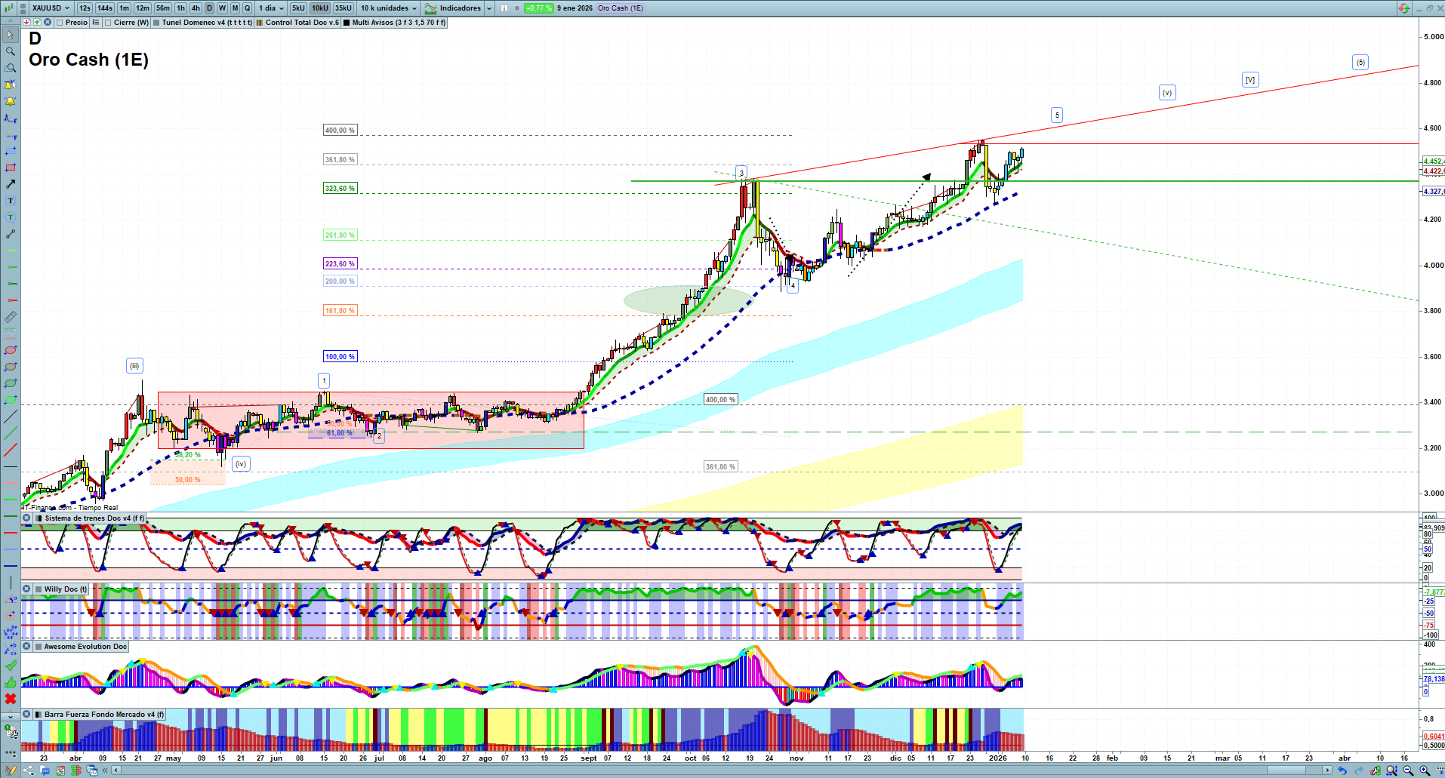Screen dimensions: 1445x778
Task: Click the list icon next to Precio
Action: point(96,23)
